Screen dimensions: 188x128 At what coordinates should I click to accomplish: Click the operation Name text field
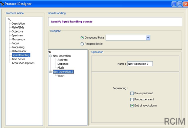[140, 64]
